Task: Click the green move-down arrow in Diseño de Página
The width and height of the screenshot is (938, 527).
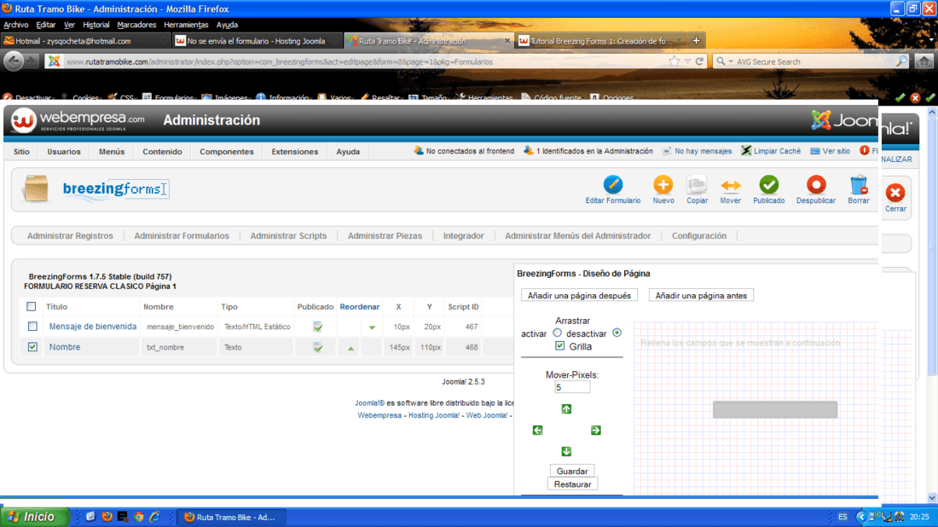Action: click(566, 452)
